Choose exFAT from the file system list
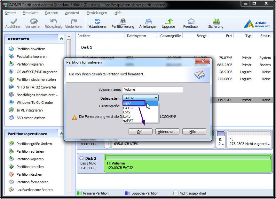276x199 pixels. (x=140, y=121)
